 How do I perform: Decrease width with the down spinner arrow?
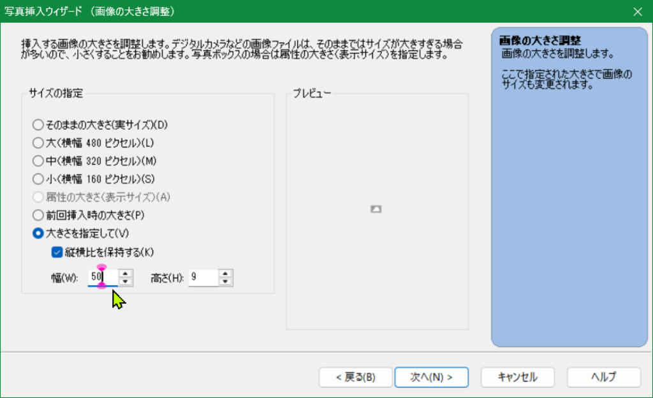coord(126,281)
